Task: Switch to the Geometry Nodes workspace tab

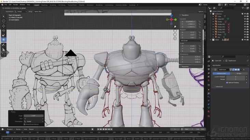Action: 121,5
